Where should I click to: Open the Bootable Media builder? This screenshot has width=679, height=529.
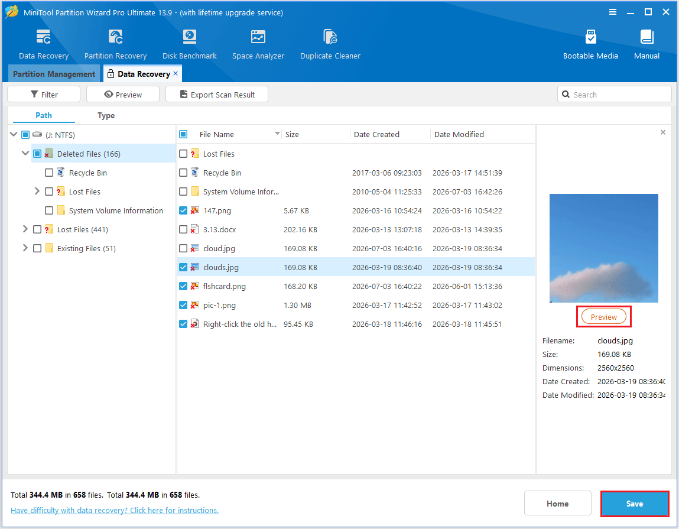click(590, 37)
